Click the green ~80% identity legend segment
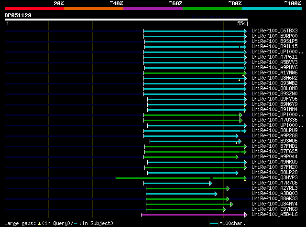Screen dimensions: 306x227 click(x=212, y=9)
